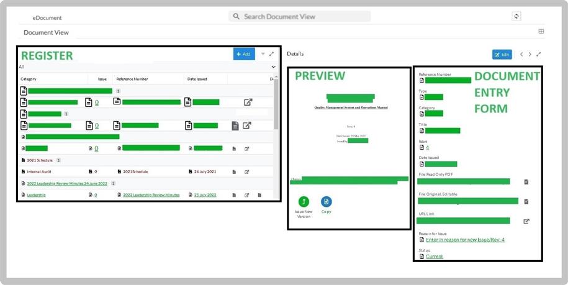Expand the Details panel to full screen
Image resolution: width=568 pixels, height=285 pixels.
(538, 55)
